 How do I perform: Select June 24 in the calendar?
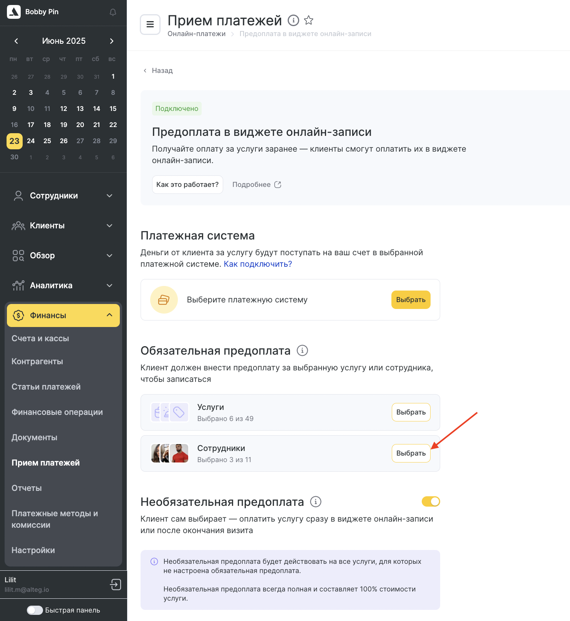click(x=31, y=141)
